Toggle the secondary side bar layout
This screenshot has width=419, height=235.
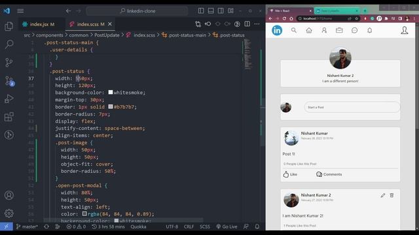[x=221, y=11]
